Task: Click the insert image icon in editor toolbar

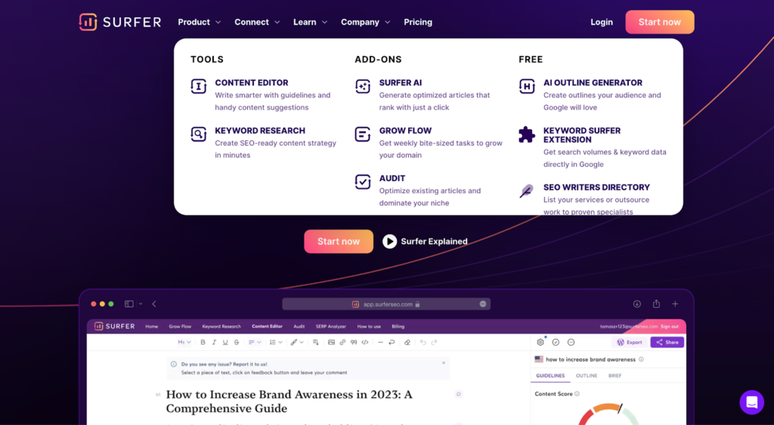Action: (331, 342)
